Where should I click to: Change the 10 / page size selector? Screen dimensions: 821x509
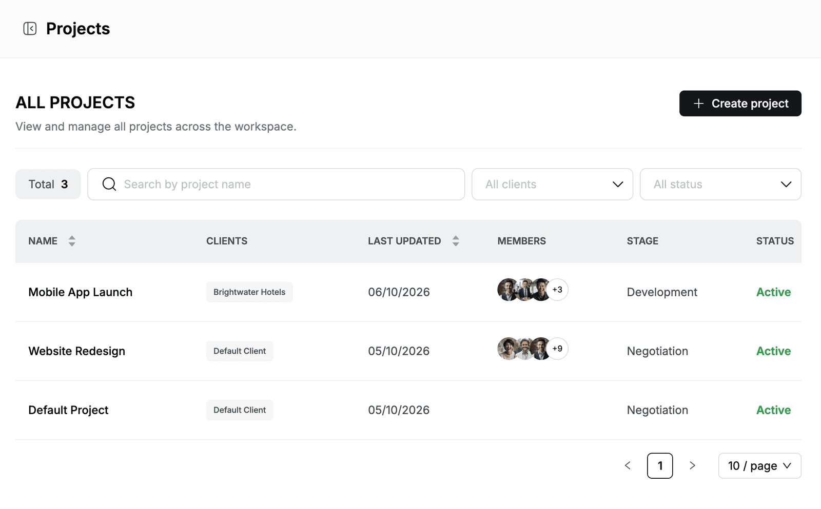point(759,465)
